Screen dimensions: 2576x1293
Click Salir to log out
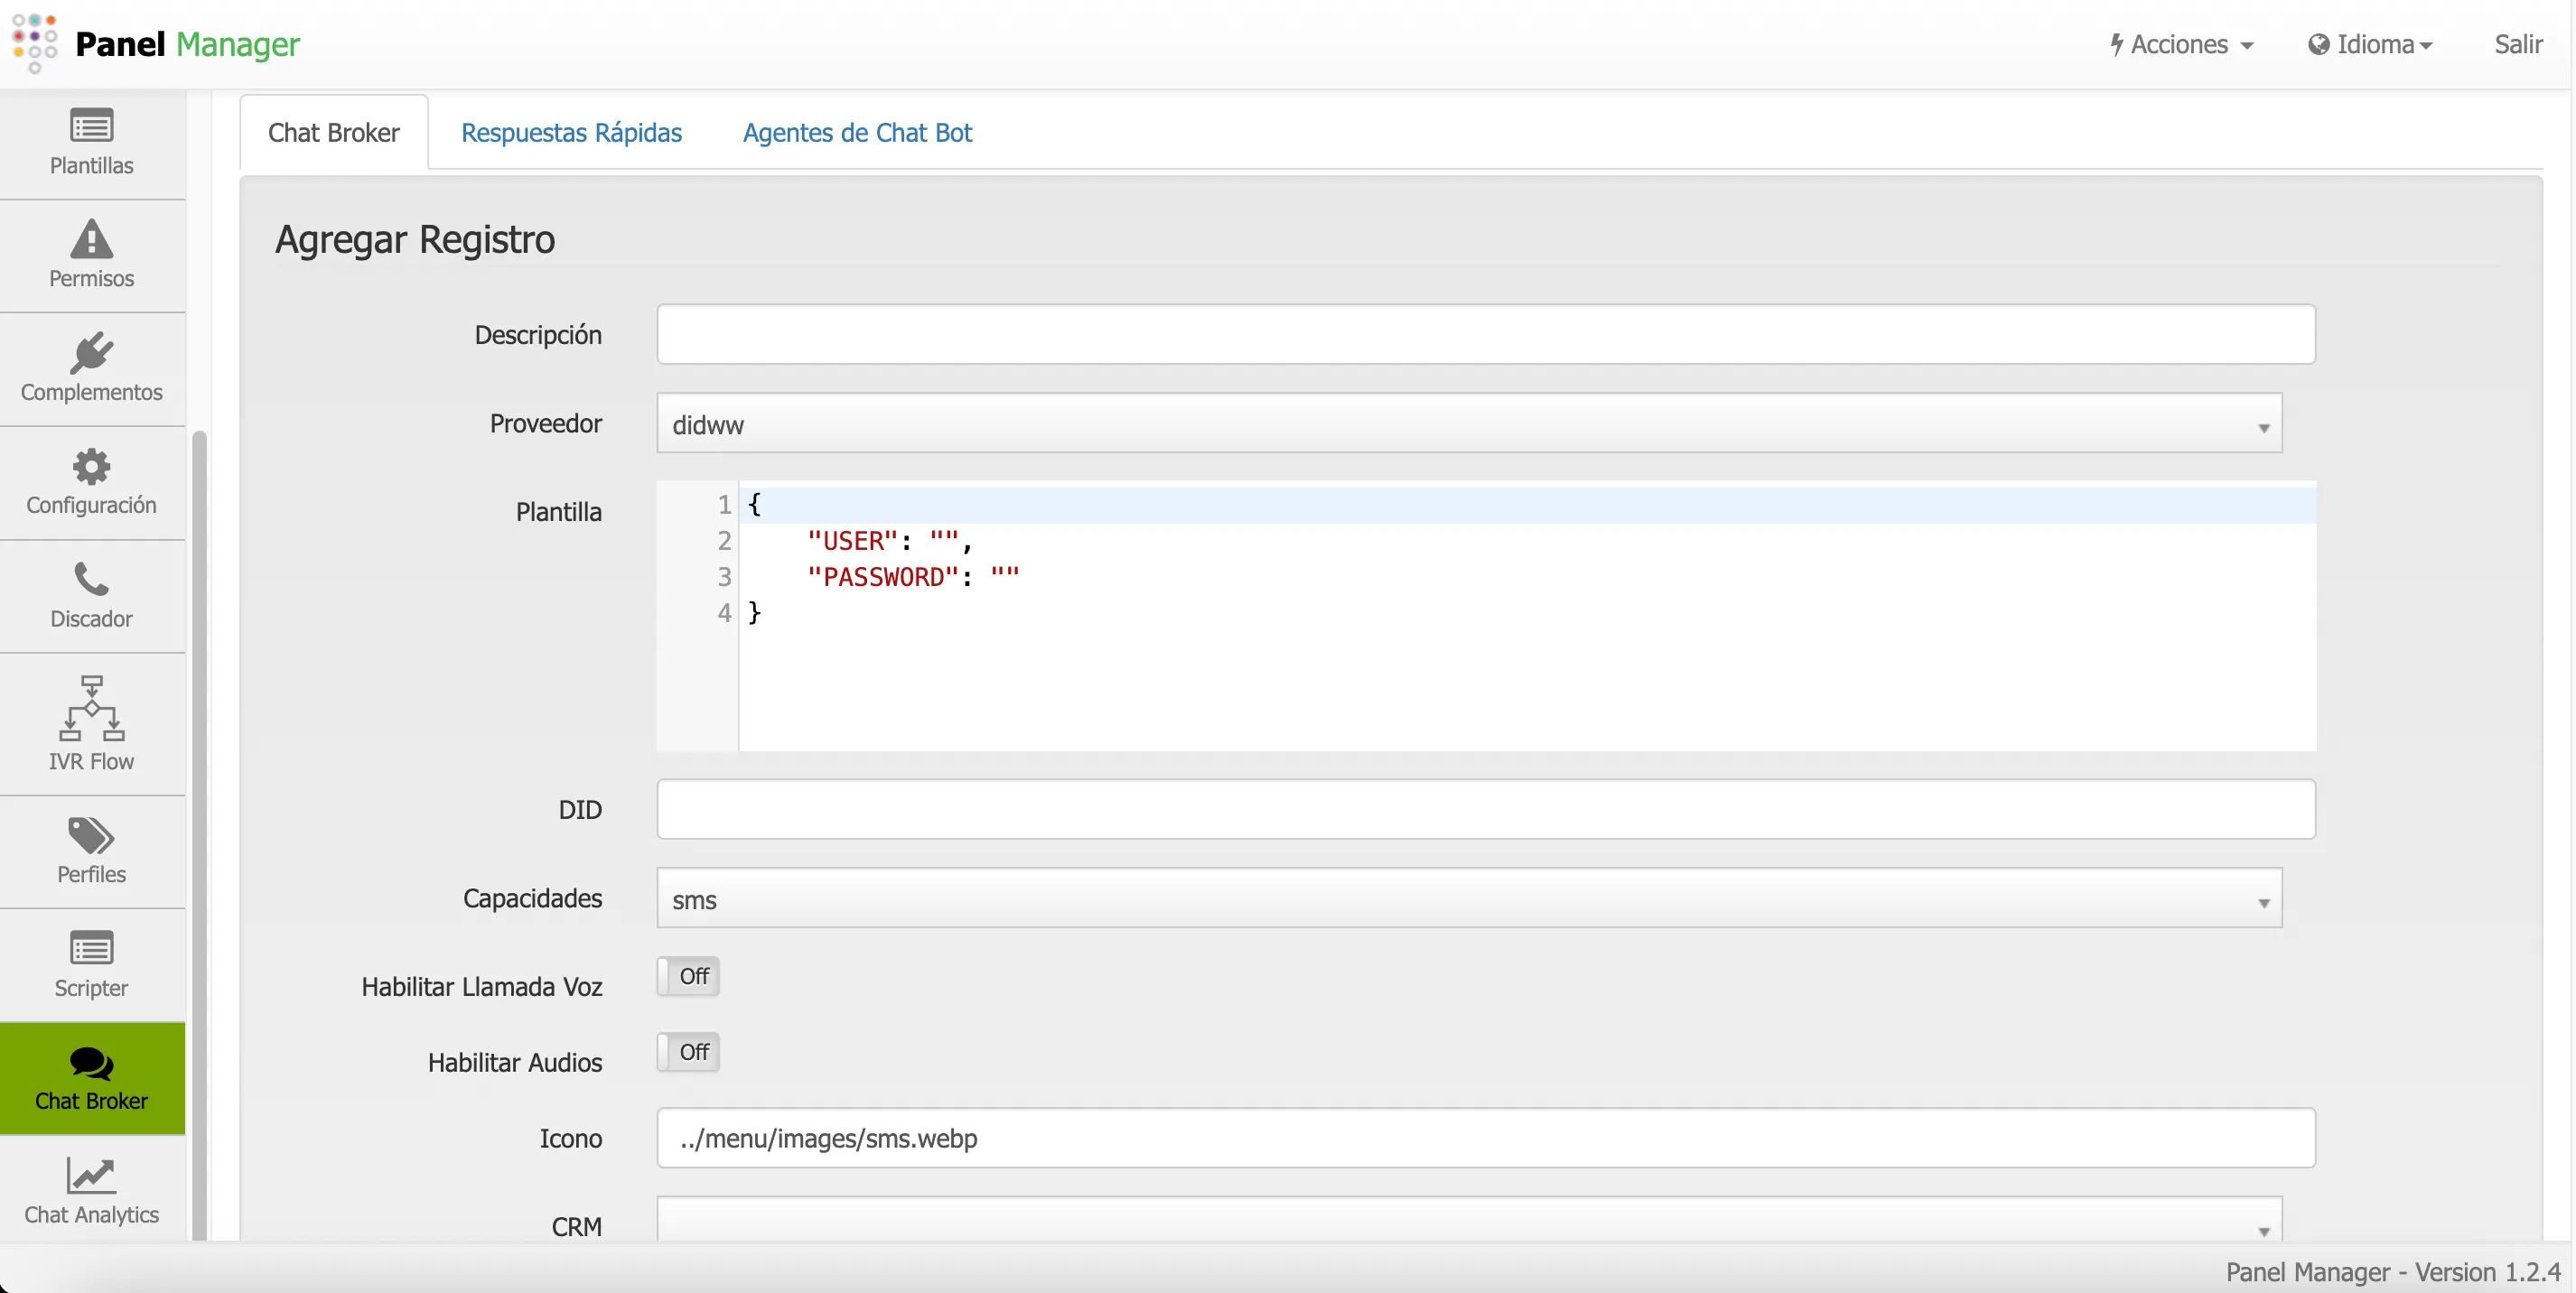pos(2518,44)
